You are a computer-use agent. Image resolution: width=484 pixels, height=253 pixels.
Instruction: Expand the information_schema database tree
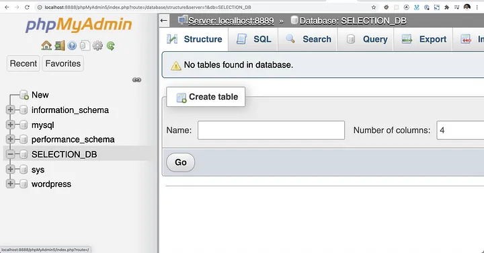coord(10,110)
